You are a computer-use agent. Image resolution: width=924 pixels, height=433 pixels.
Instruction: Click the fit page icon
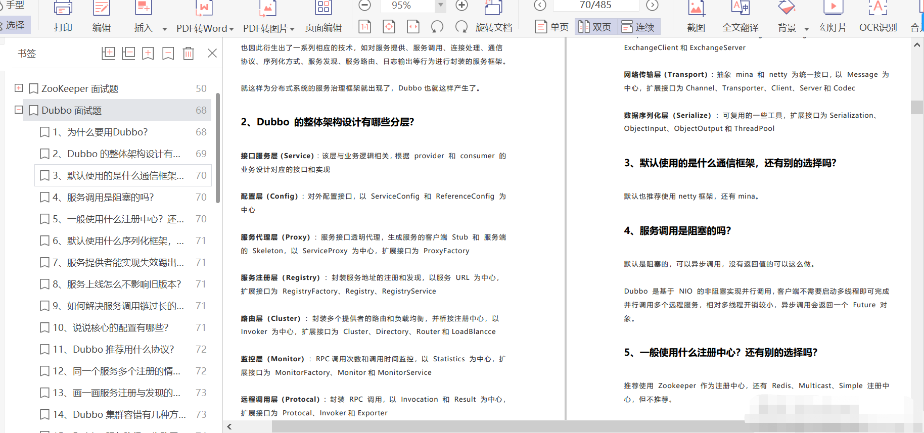coord(389,27)
